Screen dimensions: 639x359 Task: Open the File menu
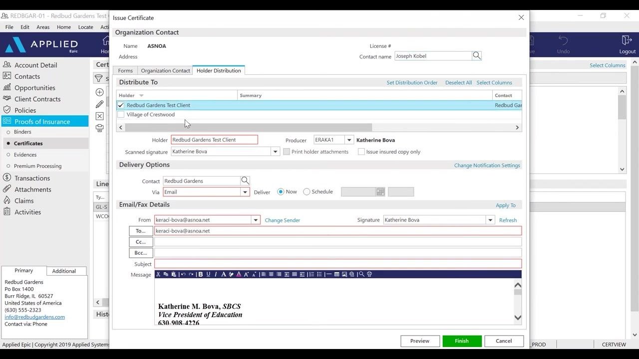coord(9,27)
